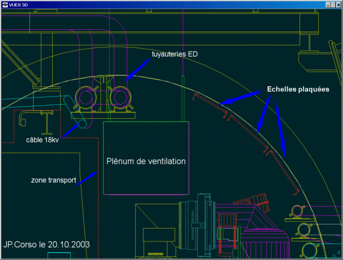Click the 'Plénum de ventilation' text

(146, 161)
